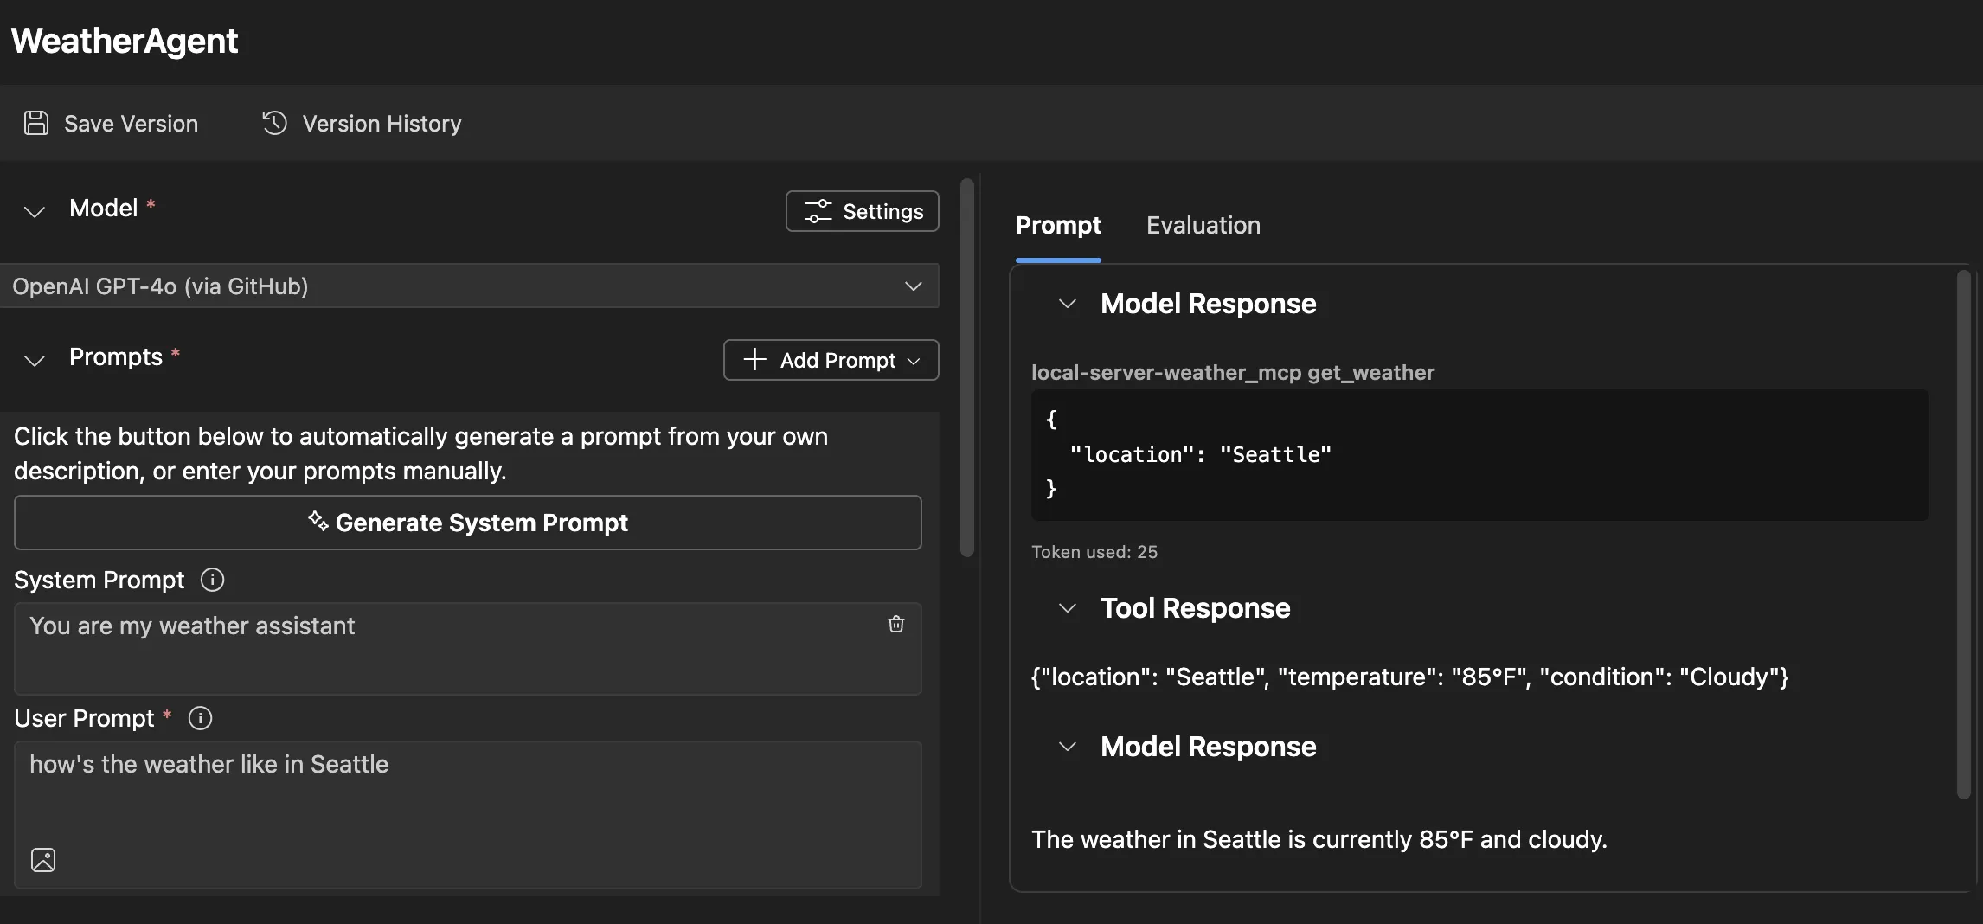Click the sparkle icon on Generate System Prompt
This screenshot has width=1983, height=924.
point(318,521)
